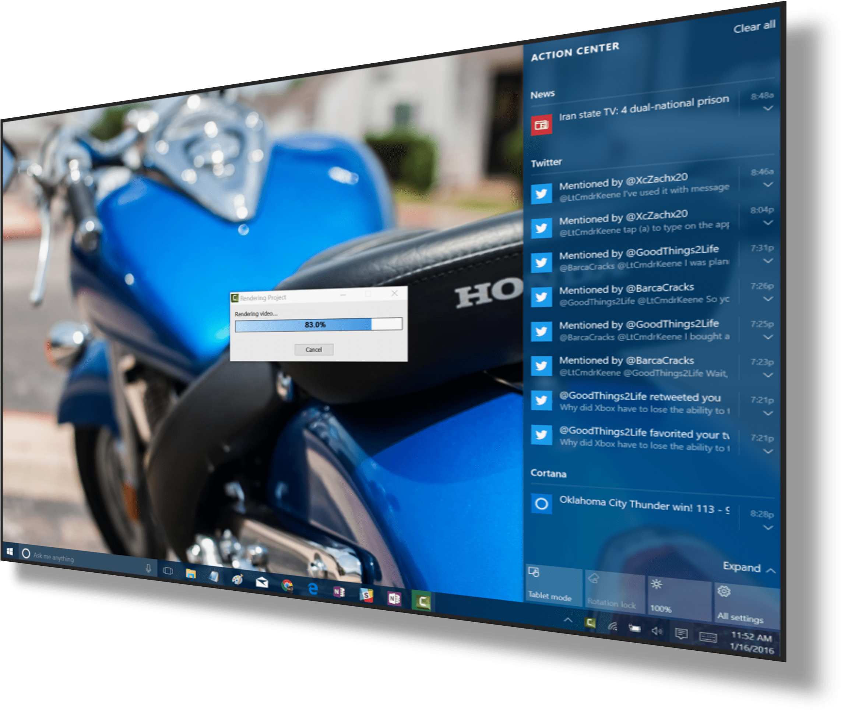This screenshot has height=710, width=841.
Task: Open OneNote icon next to the Camtasia taskbar button
Action: 394,599
